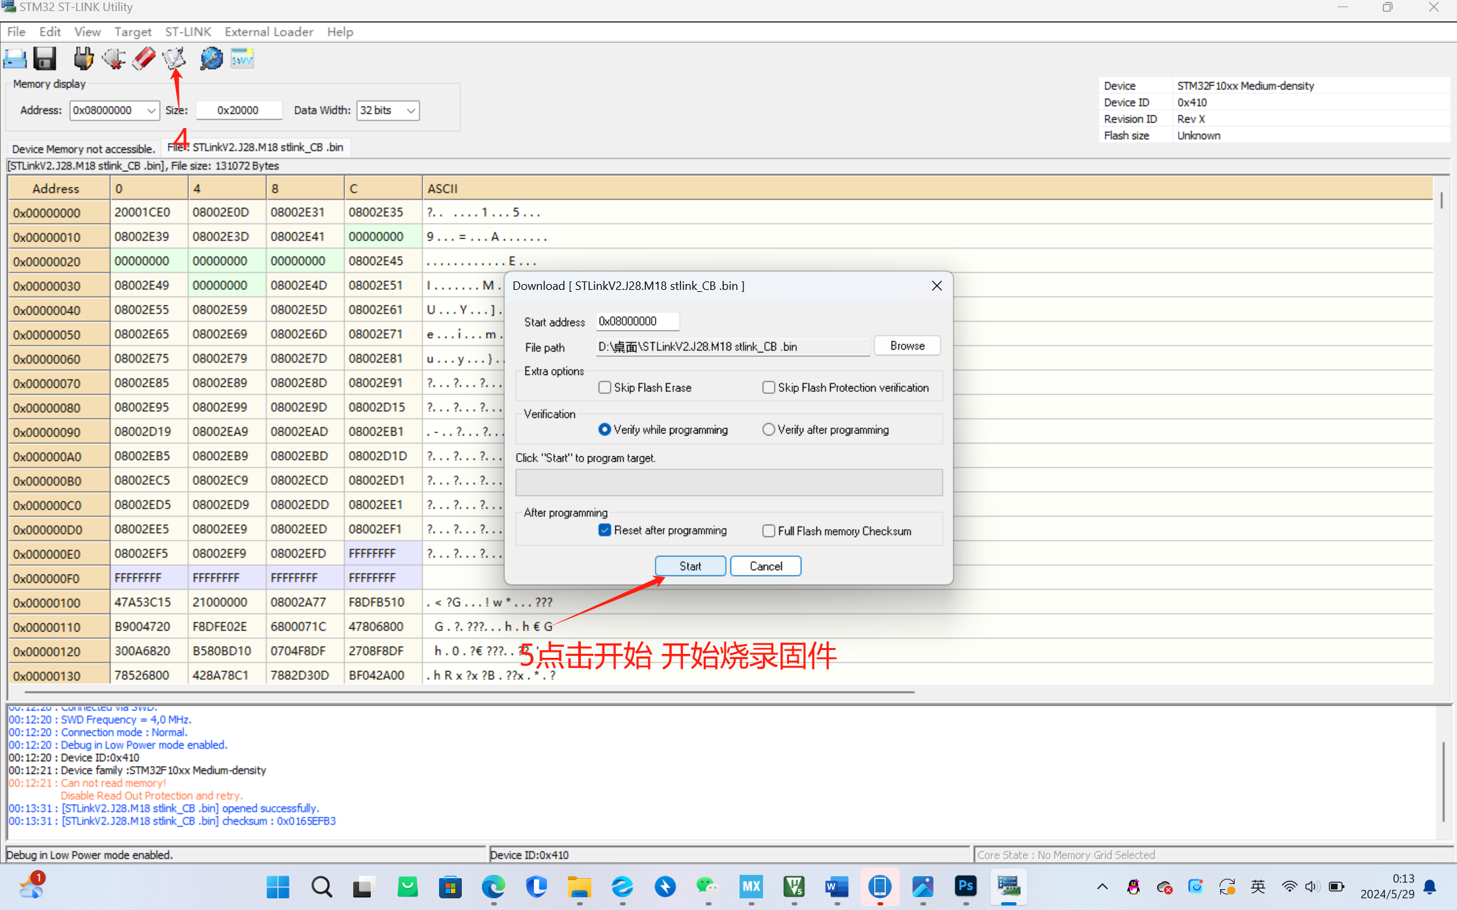
Task: Open the Windows Start menu
Action: coord(278,887)
